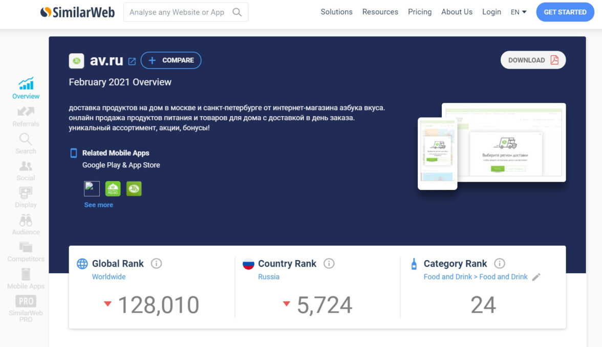
Task: Show Country Rank info tooltip
Action: (329, 264)
